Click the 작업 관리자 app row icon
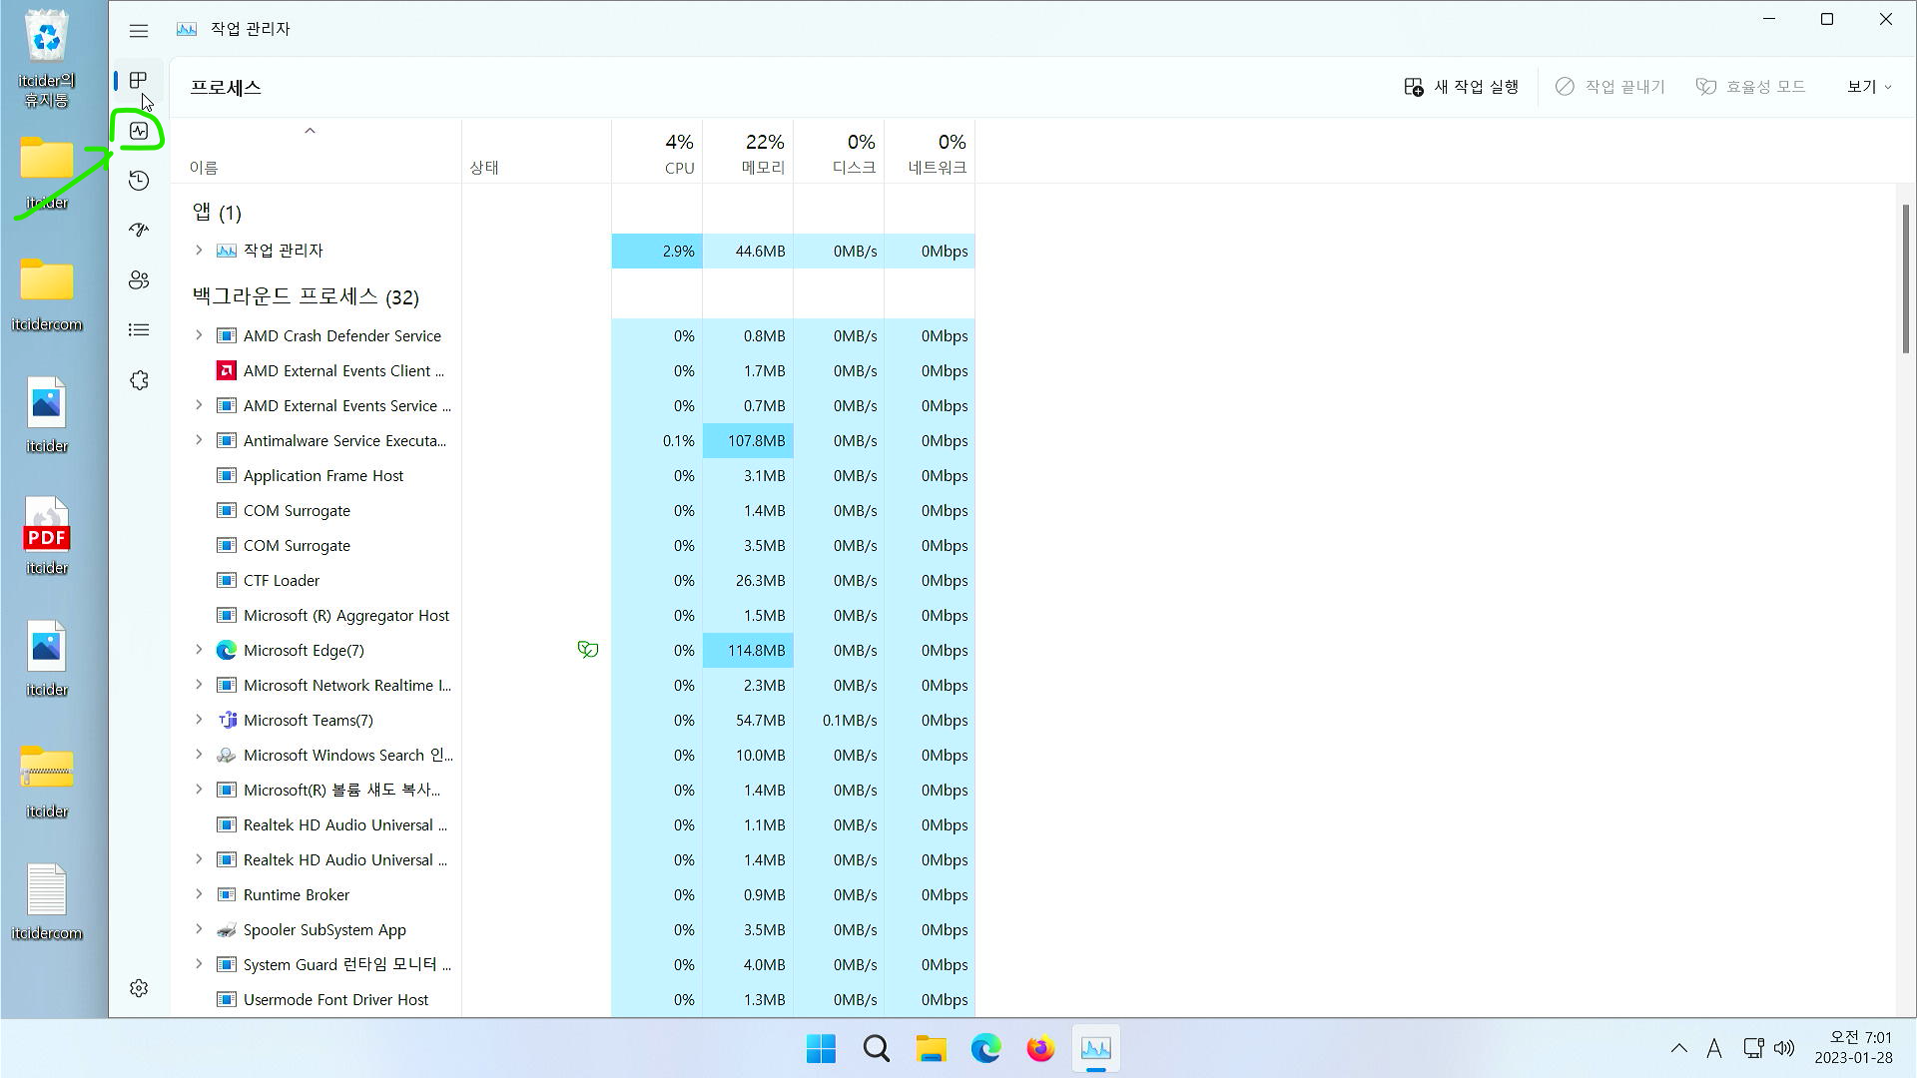Viewport: 1917px width, 1078px height. tap(227, 251)
